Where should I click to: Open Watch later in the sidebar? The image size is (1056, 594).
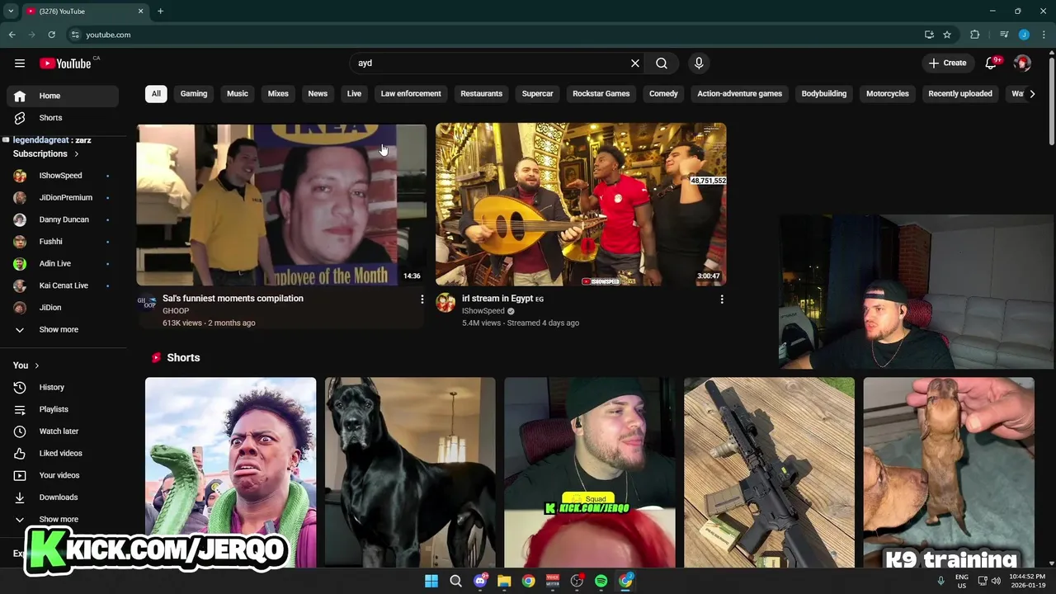point(63,431)
